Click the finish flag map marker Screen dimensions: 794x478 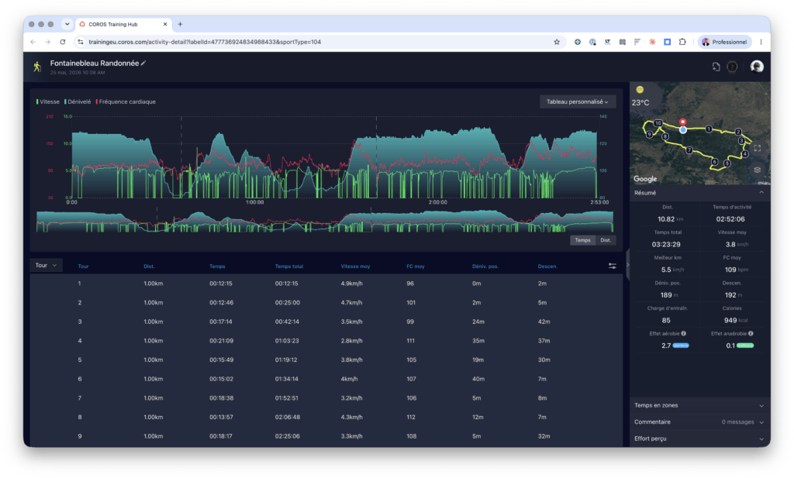click(x=682, y=122)
